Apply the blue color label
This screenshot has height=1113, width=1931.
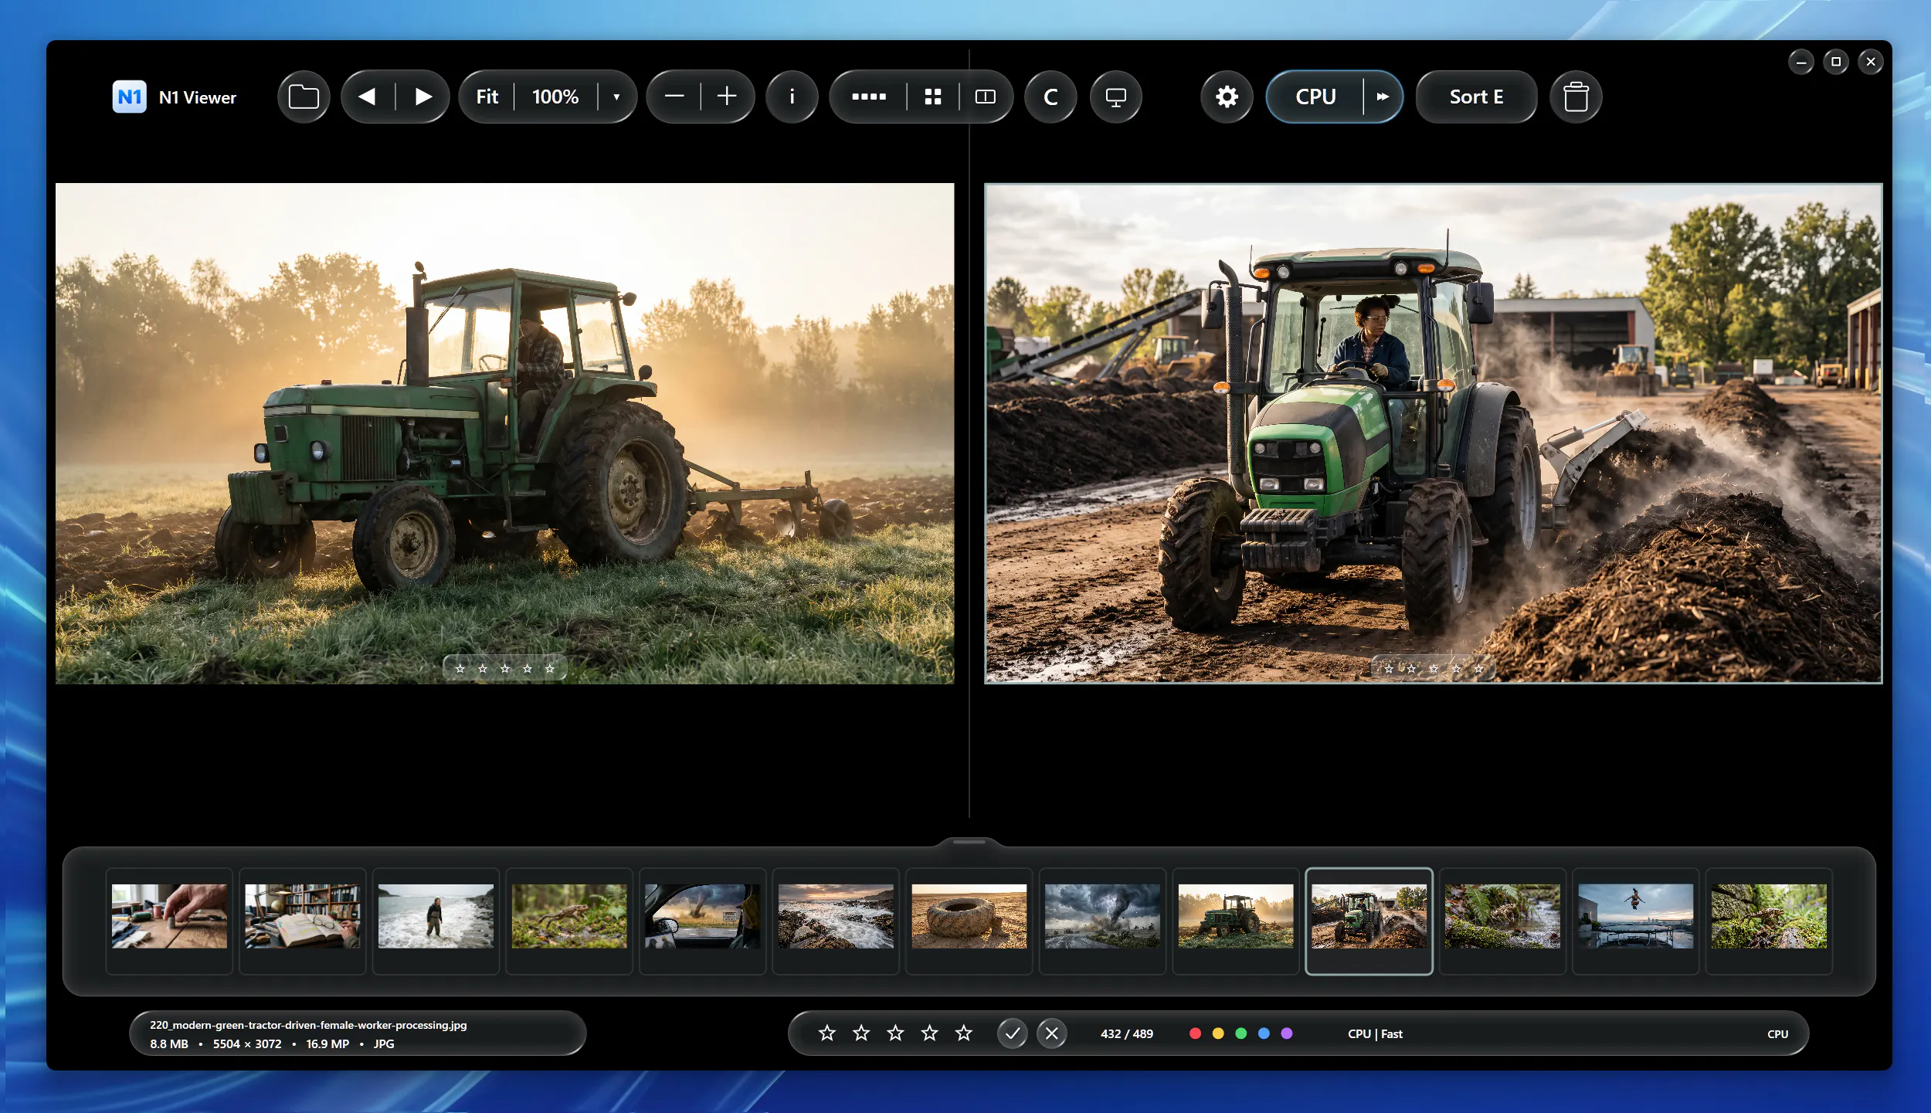[x=1264, y=1033]
